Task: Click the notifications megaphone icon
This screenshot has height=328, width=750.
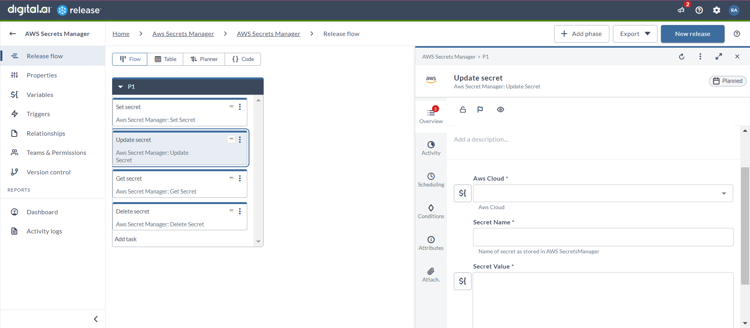Action: pos(681,10)
